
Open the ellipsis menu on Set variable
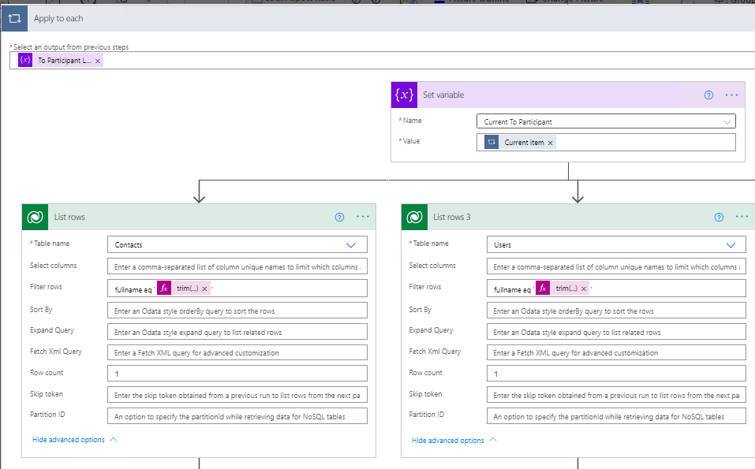coord(731,95)
